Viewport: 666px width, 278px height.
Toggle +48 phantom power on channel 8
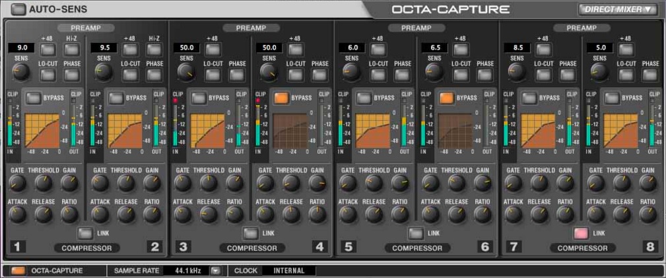tap(627, 50)
